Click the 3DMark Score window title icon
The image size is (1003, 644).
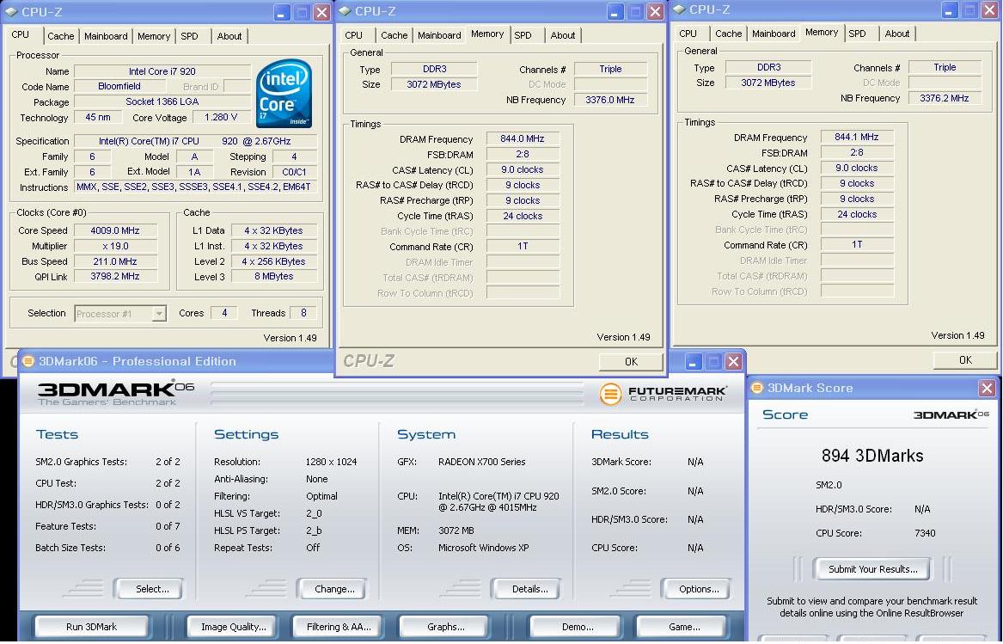pos(757,387)
